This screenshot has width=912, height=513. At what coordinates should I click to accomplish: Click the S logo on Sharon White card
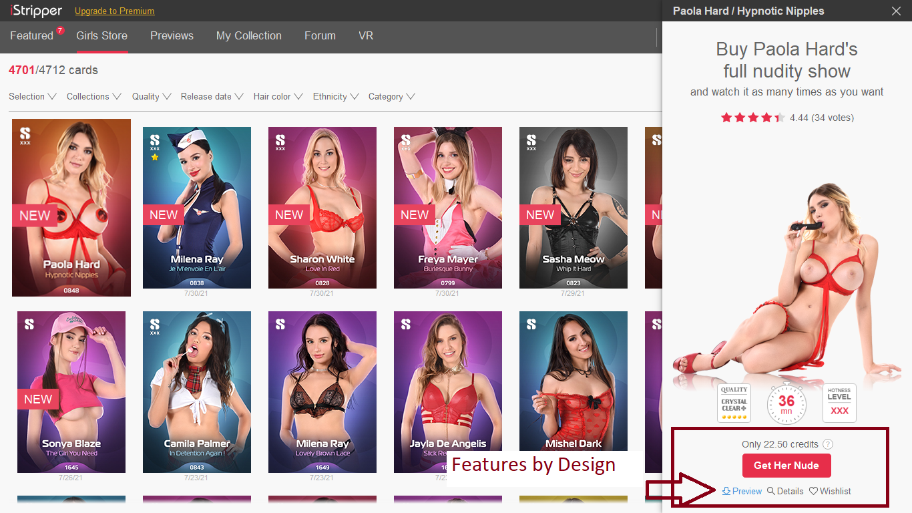[280, 141]
